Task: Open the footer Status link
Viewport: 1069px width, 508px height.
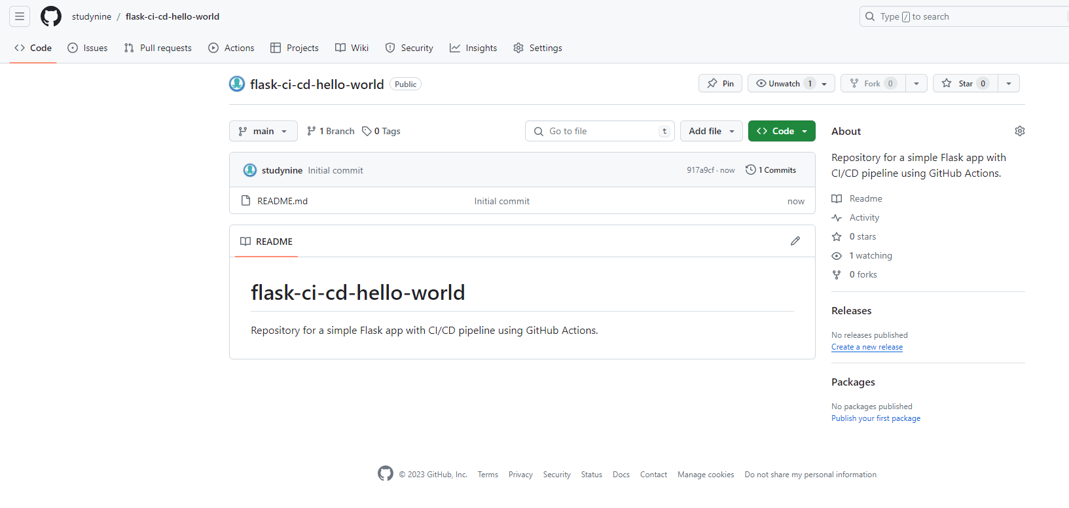Action: (x=592, y=475)
